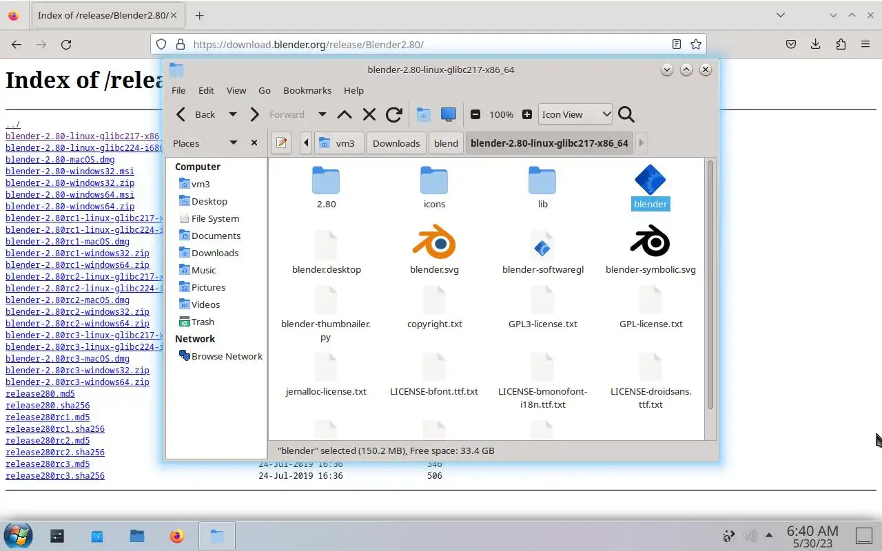This screenshot has height=551, width=882.
Task: Go back with the Back arrow
Action: [195, 114]
